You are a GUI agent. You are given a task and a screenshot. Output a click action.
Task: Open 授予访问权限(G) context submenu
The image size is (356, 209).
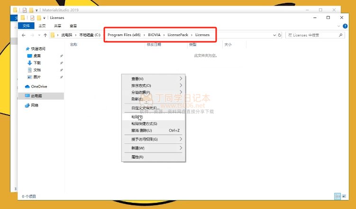[x=154, y=139]
